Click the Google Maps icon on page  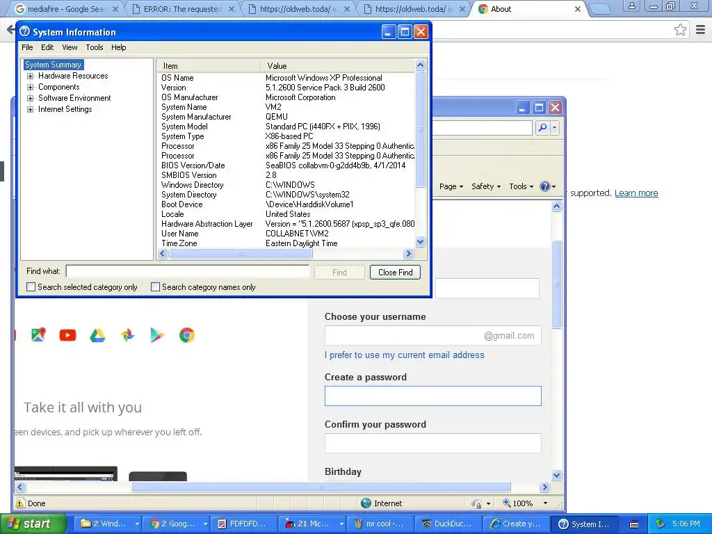[39, 335]
